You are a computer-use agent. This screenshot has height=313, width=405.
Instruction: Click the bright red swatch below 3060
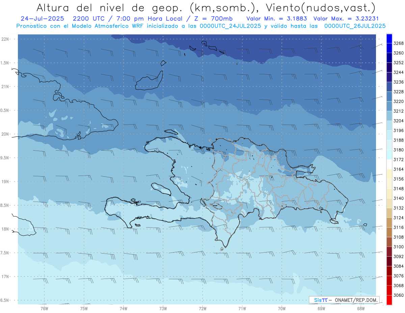click(389, 300)
